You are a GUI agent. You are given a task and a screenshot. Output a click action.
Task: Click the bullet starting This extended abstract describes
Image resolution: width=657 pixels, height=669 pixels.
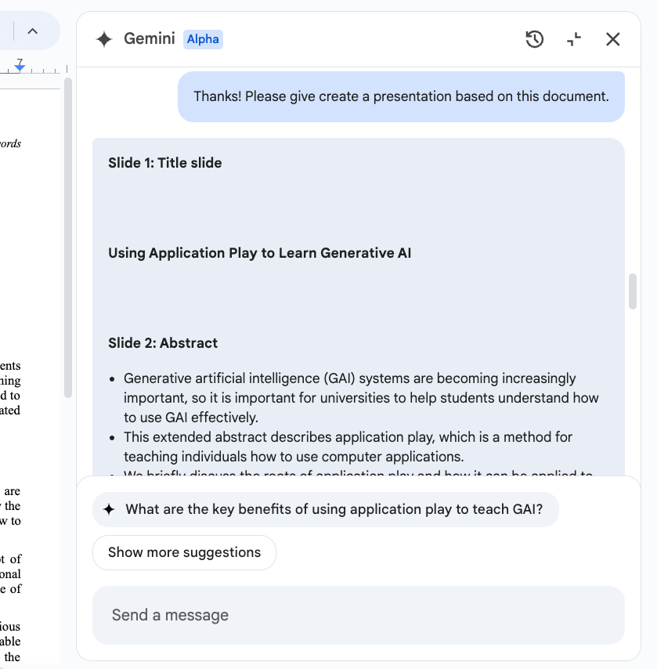pyautogui.click(x=348, y=447)
